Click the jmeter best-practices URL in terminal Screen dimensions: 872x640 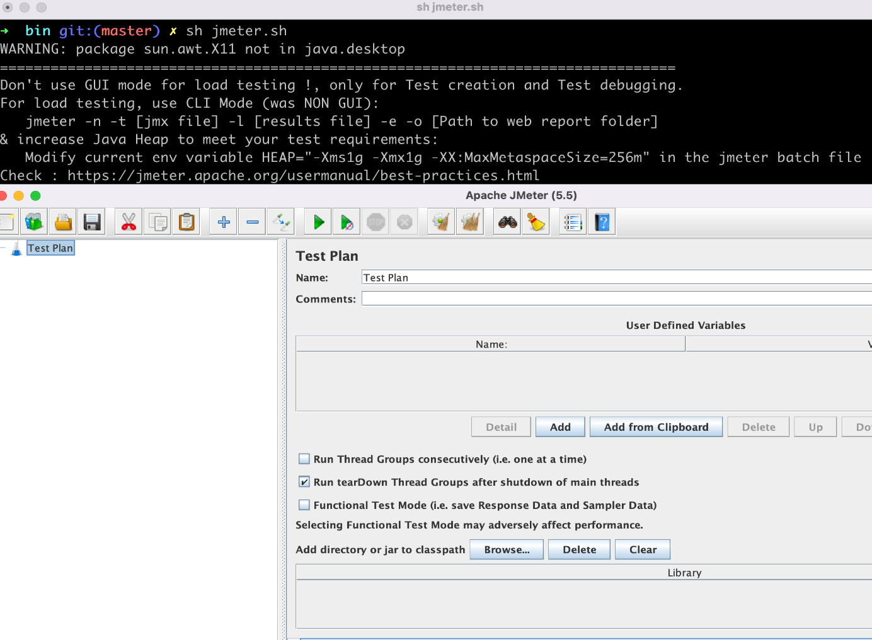click(303, 176)
